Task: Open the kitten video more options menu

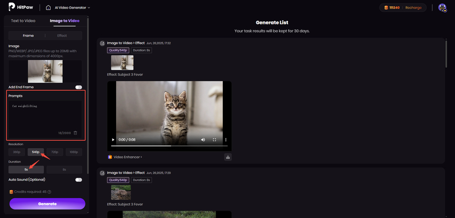Action: click(226, 140)
